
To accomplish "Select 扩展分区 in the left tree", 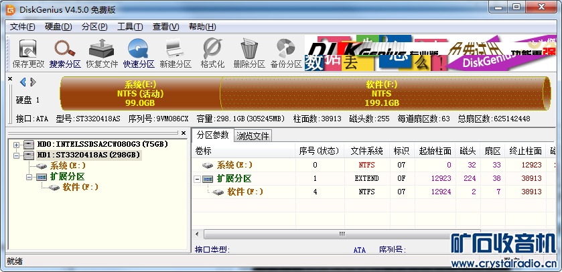I will point(67,177).
